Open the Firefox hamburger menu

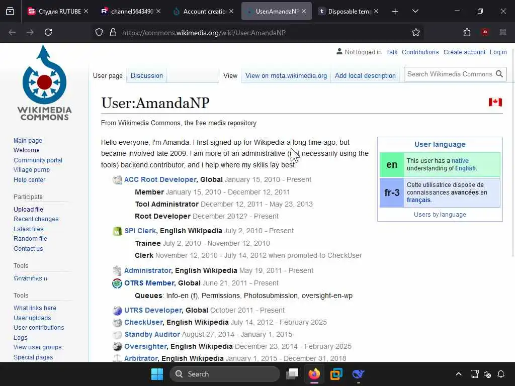coord(502,32)
